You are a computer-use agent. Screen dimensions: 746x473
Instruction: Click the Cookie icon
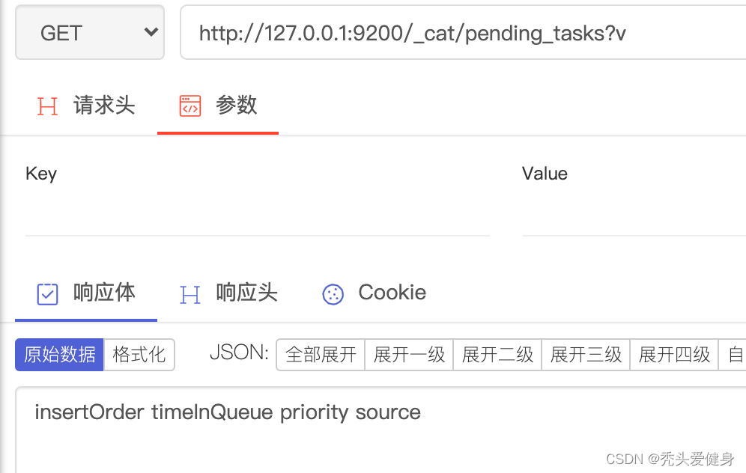pos(333,294)
